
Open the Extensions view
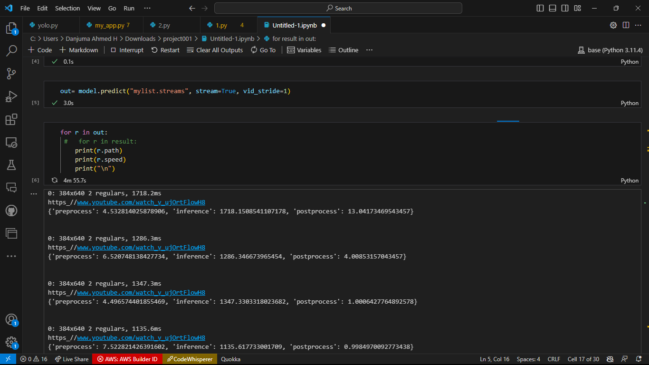pos(11,119)
